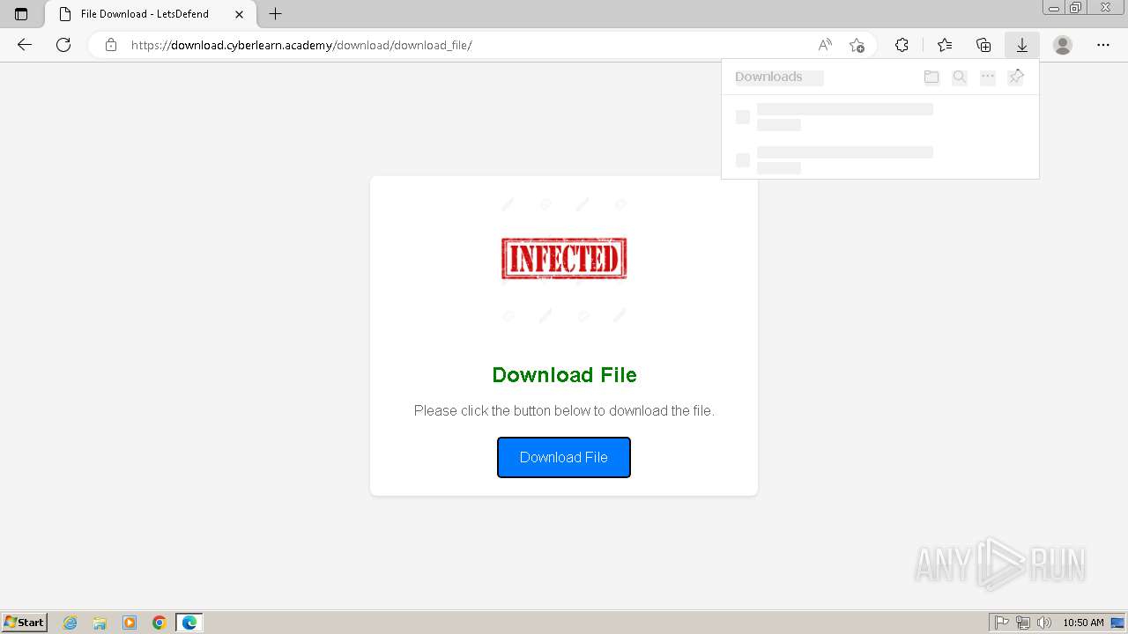1128x634 pixels.
Task: Open File Explorer from the taskbar
Action: pyautogui.click(x=100, y=623)
